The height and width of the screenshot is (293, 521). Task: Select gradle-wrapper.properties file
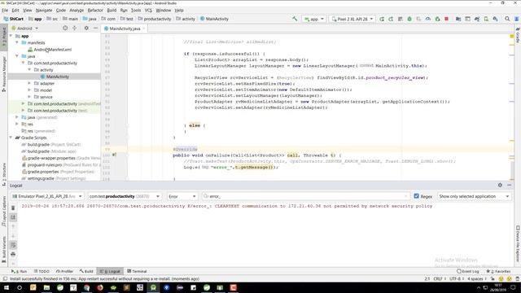51,158
